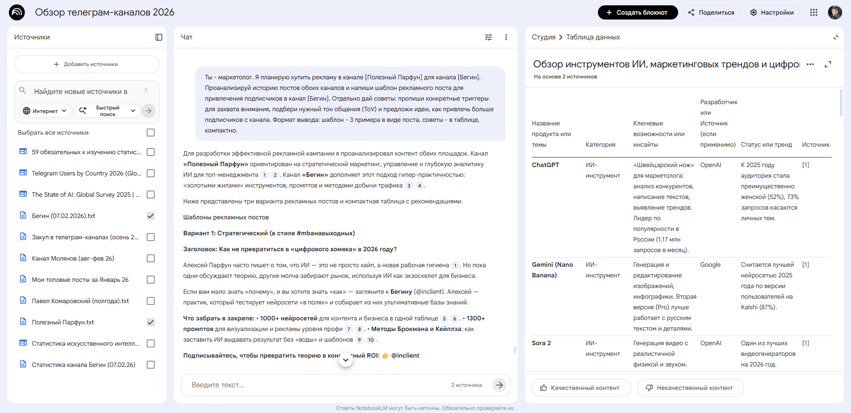Open the Настройки menu

[x=772, y=12]
